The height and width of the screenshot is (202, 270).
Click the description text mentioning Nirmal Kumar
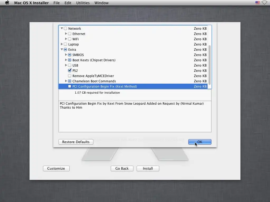tap(132, 105)
